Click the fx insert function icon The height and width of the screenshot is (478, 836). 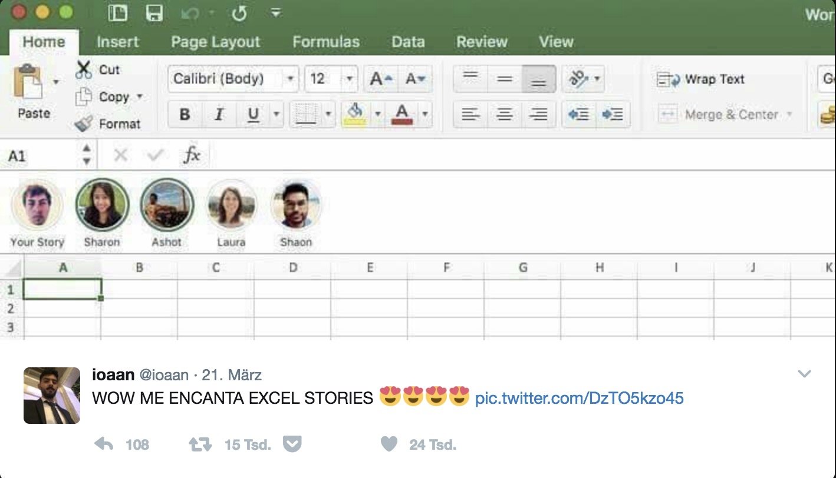point(192,155)
